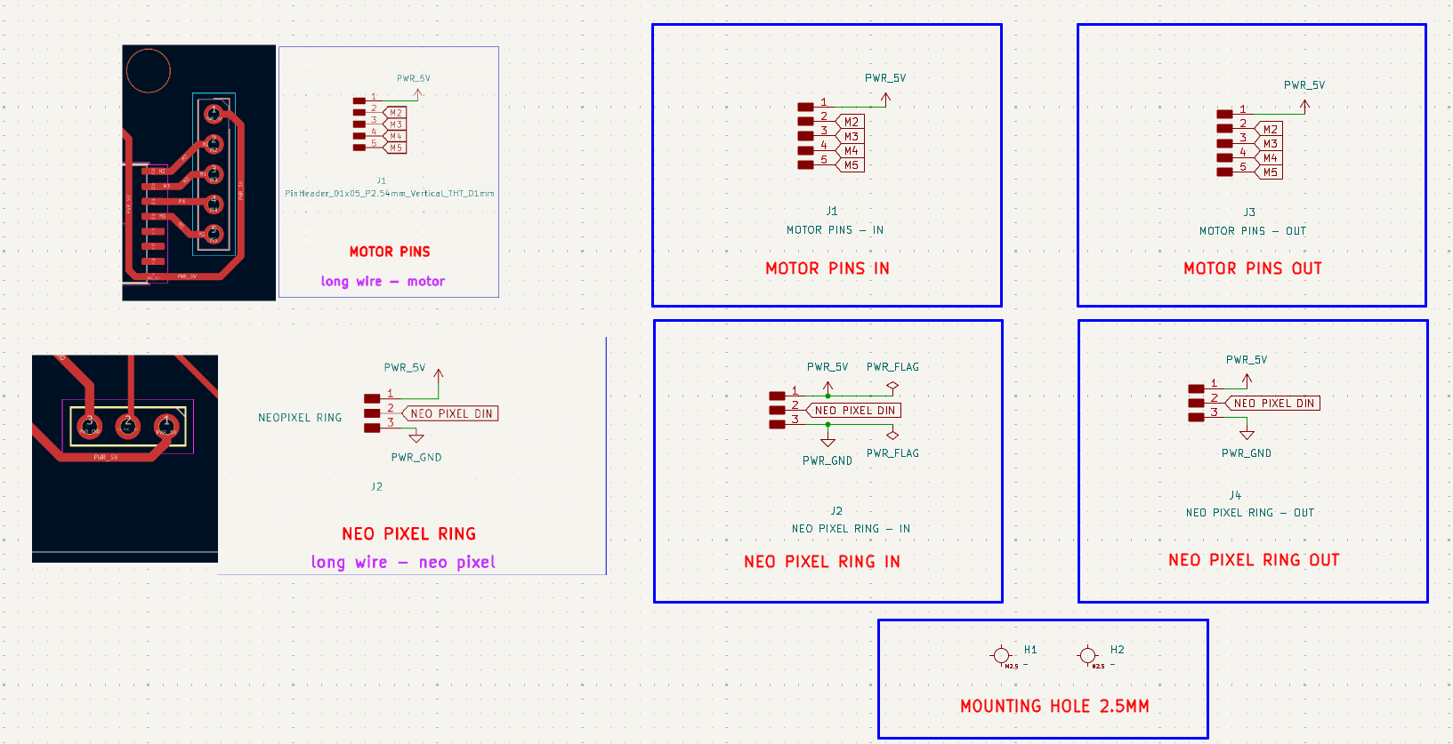The height and width of the screenshot is (744, 1453).
Task: Click PWR_GND text in NEO PIXEL RING OUT
Action: point(1247,453)
